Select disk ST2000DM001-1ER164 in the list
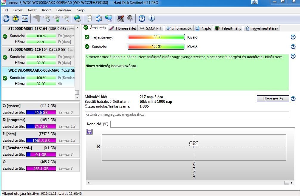 [x=38, y=35]
